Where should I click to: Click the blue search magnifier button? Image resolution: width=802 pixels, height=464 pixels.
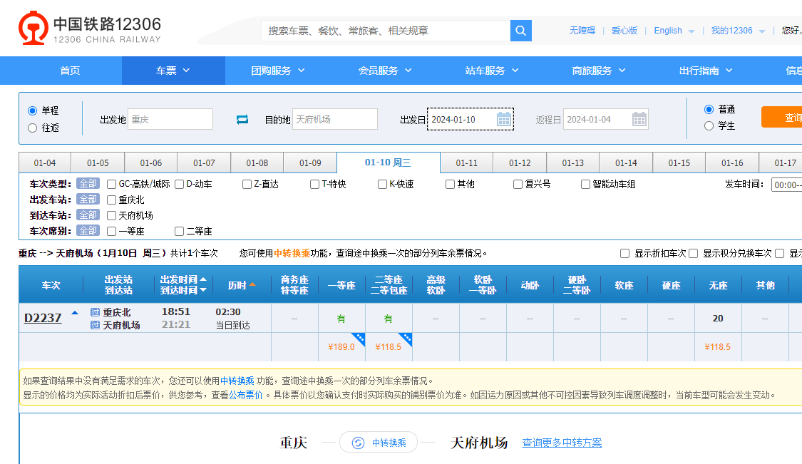(520, 31)
